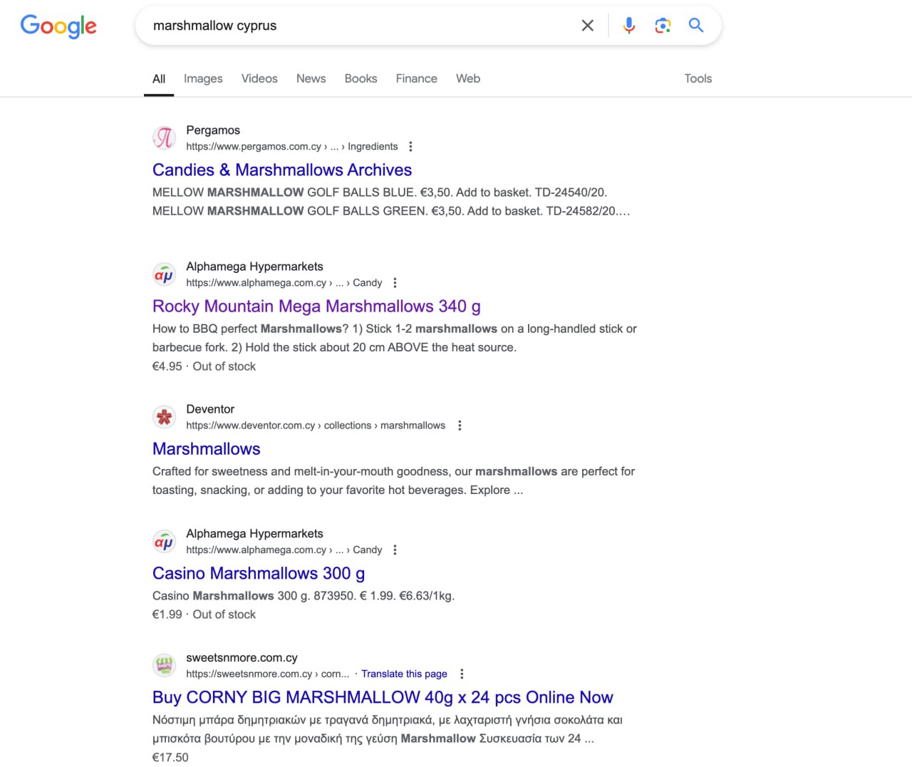Open the Tools filter menu
912x767 pixels.
click(x=698, y=78)
